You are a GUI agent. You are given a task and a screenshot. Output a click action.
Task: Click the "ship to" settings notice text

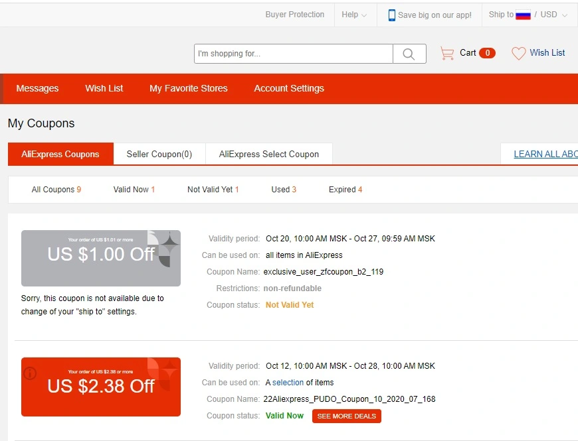[92, 305]
